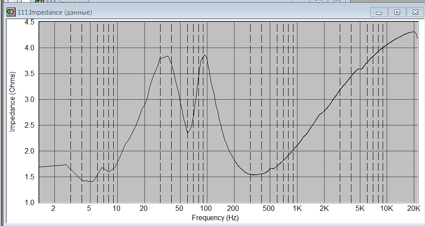Click the '2.0' impedance axis value

(x=29, y=151)
